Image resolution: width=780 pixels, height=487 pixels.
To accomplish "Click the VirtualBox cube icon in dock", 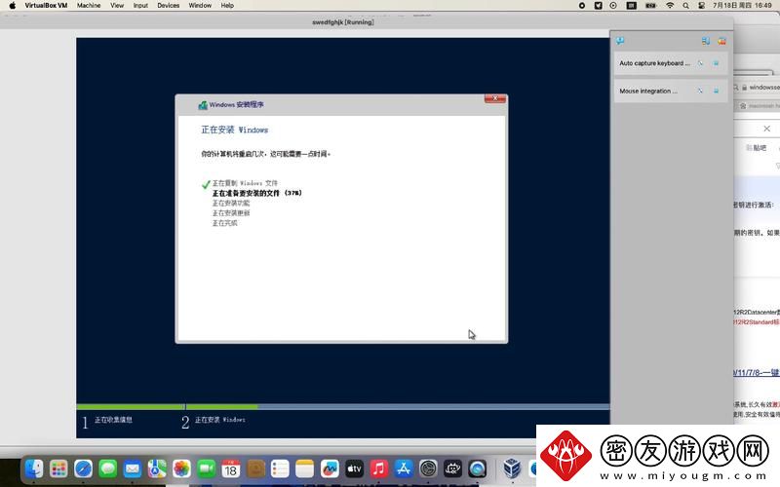I will pos(512,468).
